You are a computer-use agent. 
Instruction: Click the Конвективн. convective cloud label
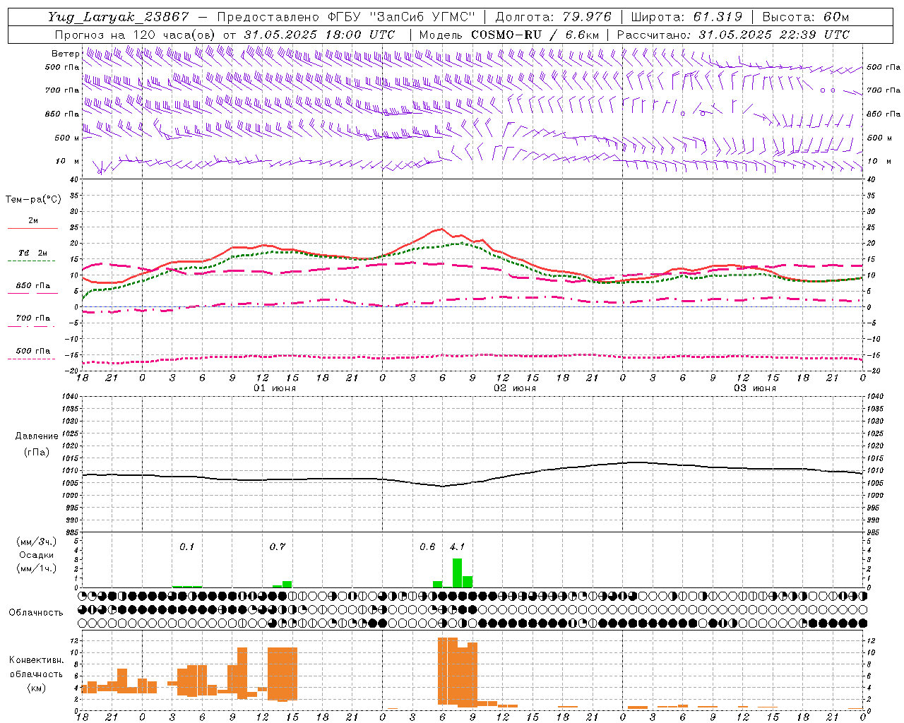pos(36,660)
